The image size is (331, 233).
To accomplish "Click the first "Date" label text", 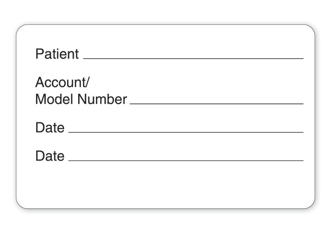I will coord(50,128).
